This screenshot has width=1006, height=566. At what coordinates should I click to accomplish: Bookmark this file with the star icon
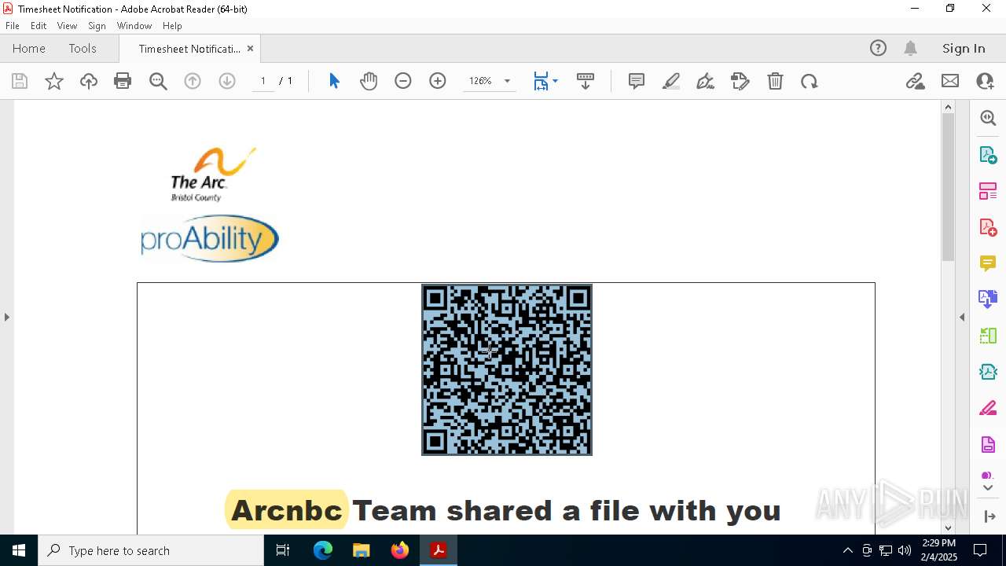pos(54,81)
